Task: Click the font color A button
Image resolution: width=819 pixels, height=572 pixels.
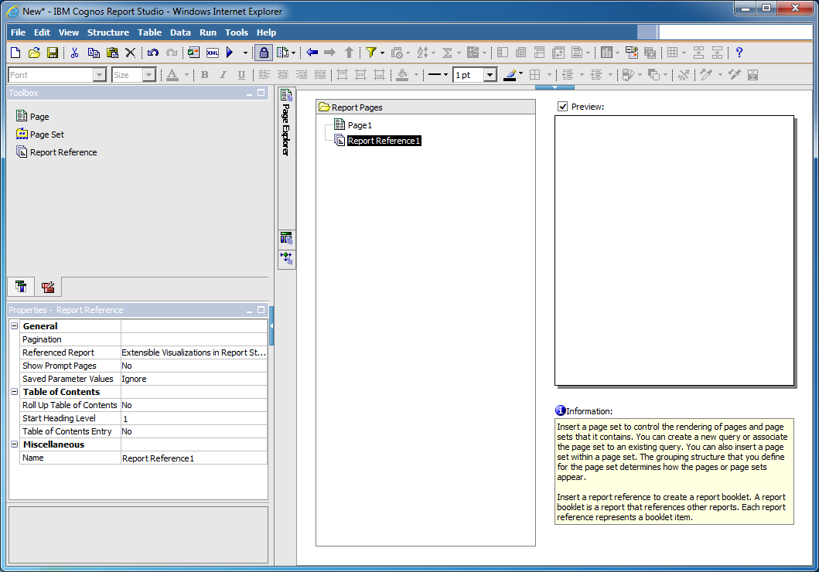Action: (x=172, y=75)
